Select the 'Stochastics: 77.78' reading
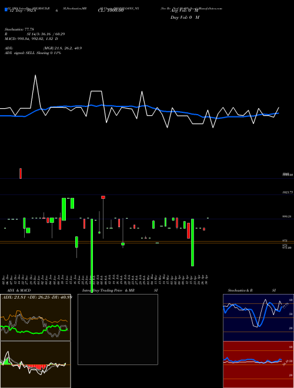 19,29
